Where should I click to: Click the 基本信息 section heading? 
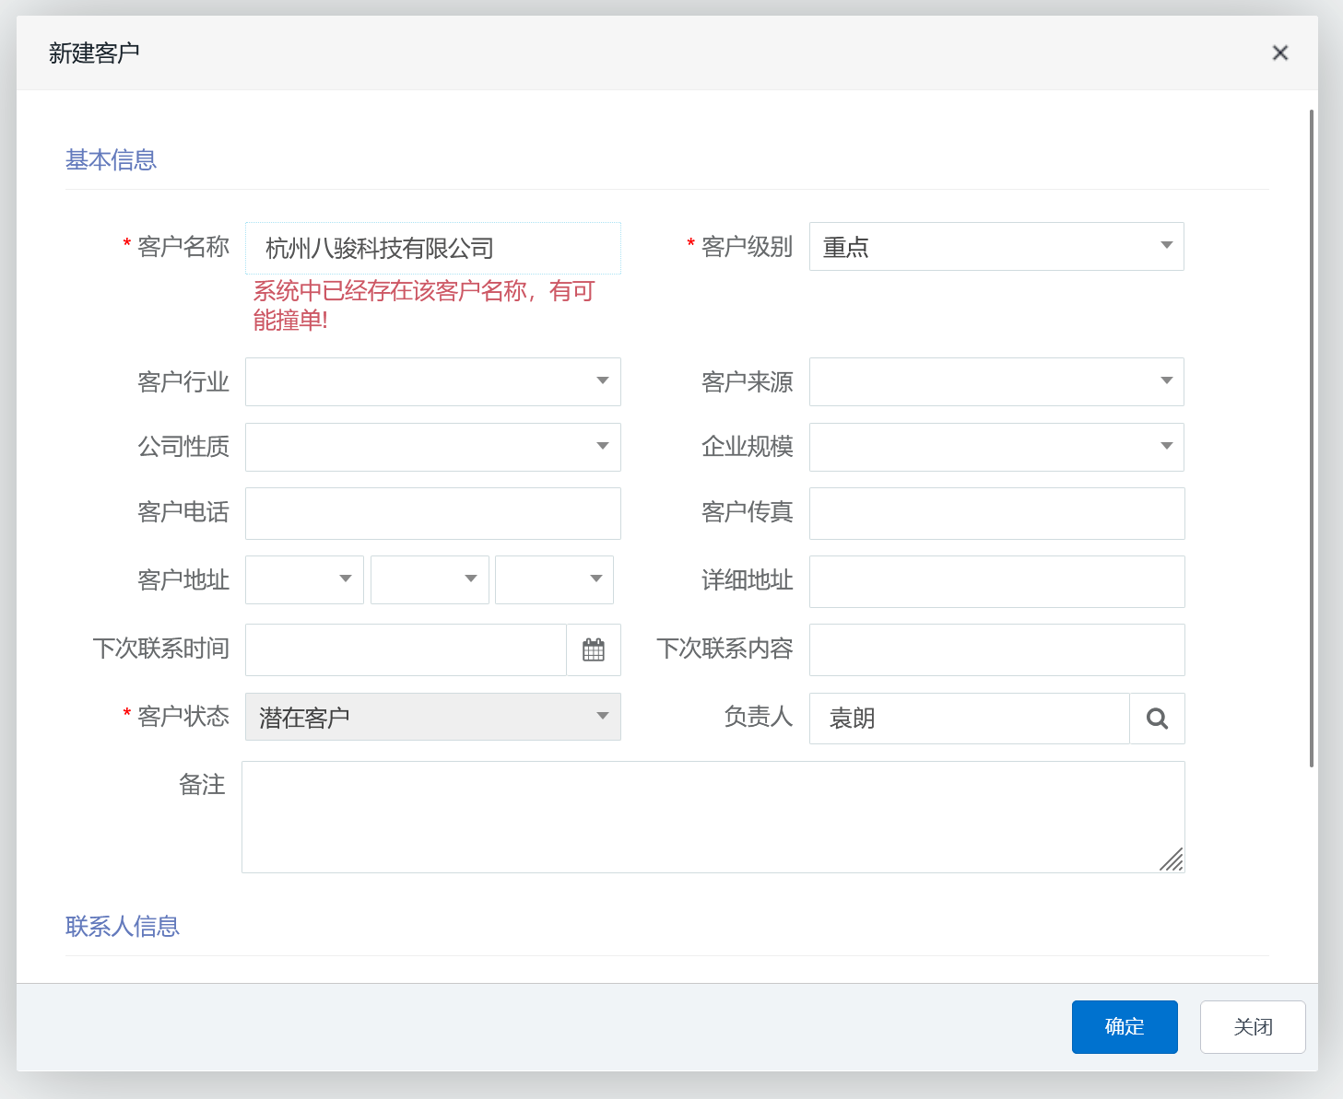pyautogui.click(x=111, y=159)
